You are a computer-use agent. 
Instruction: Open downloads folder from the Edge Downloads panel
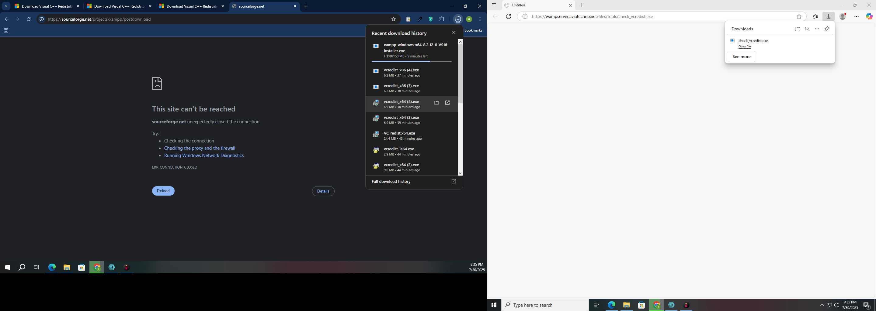pyautogui.click(x=798, y=29)
